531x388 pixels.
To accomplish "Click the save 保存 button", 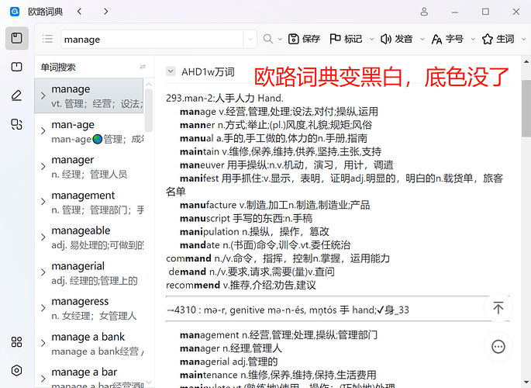I will 304,39.
